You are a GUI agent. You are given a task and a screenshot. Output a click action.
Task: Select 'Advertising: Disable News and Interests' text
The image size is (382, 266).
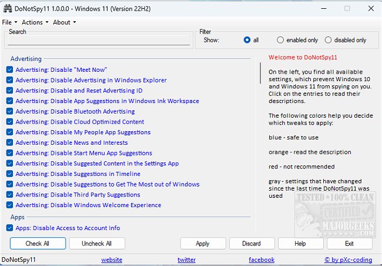pyautogui.click(x=72, y=142)
